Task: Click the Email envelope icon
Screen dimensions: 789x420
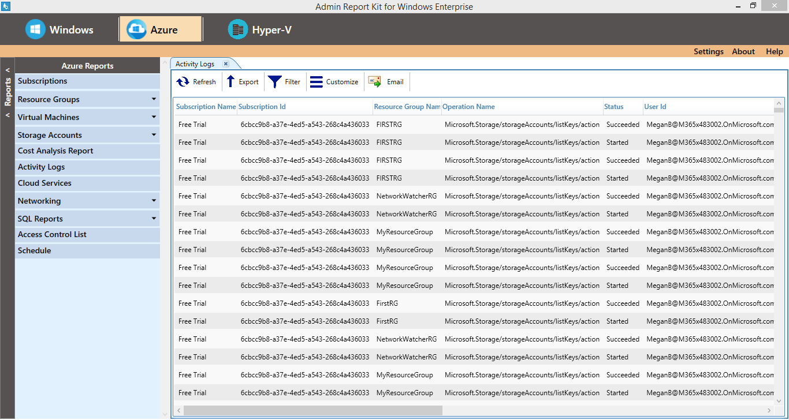Action: pos(375,82)
